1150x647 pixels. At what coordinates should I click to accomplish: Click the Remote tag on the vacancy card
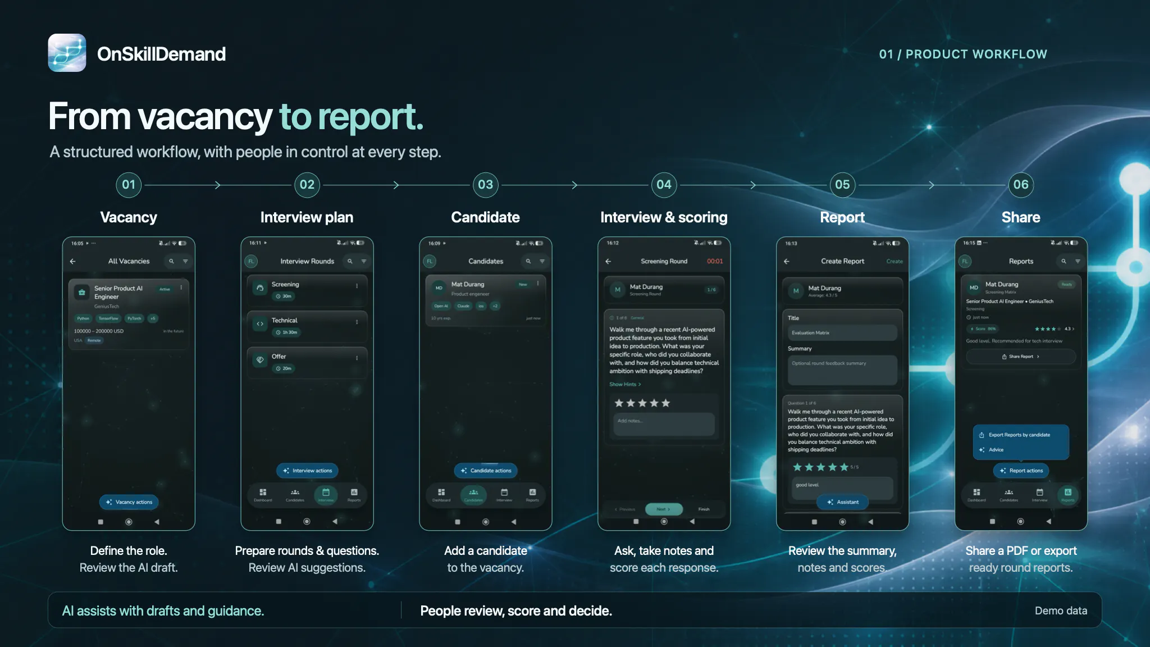(94, 340)
